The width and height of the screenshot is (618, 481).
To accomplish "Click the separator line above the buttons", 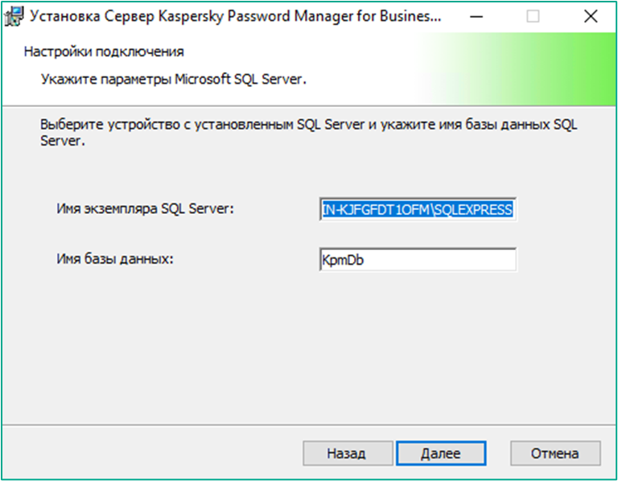I will (309, 425).
